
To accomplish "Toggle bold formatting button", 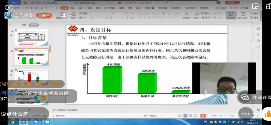I will tap(92, 18).
